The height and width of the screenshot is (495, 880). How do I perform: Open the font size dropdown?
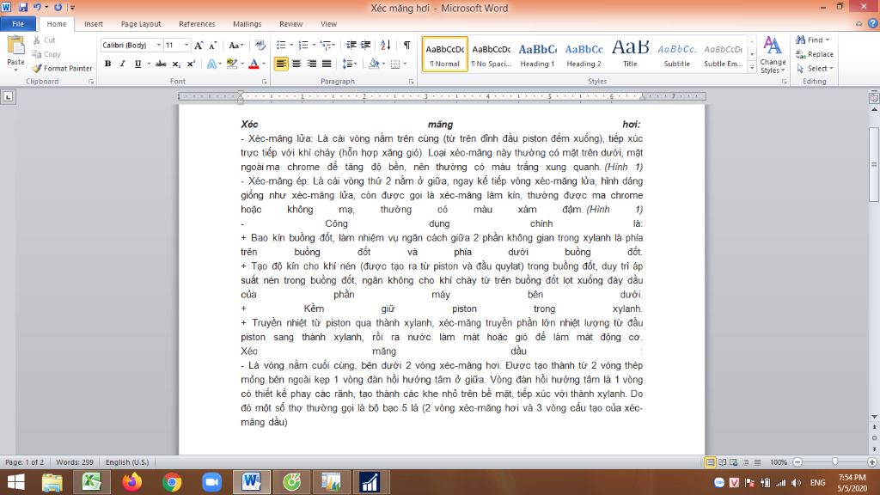pos(186,45)
